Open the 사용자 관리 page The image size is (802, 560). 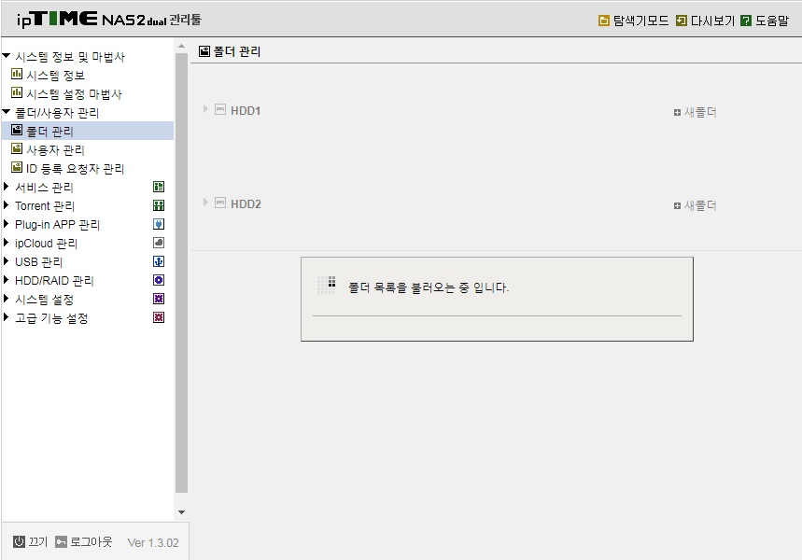[55, 150]
